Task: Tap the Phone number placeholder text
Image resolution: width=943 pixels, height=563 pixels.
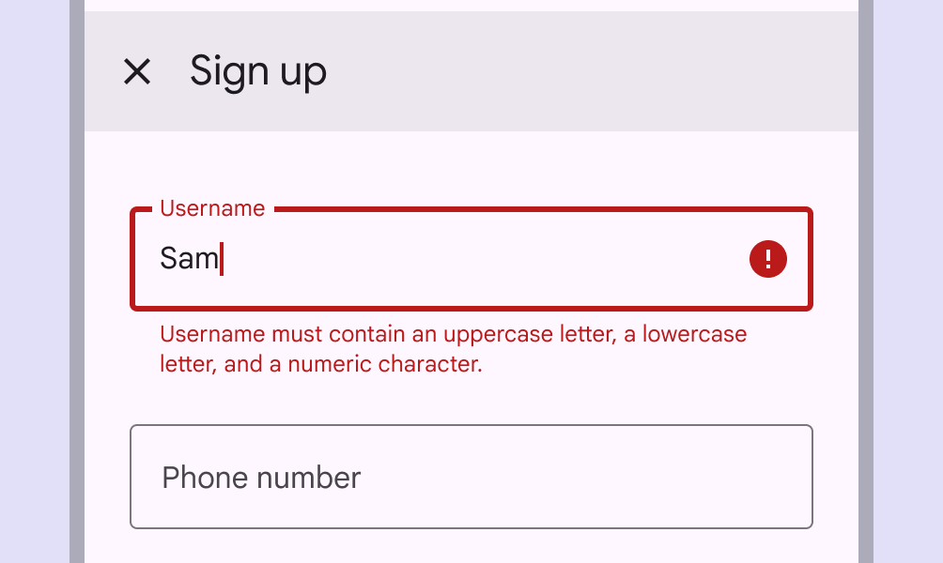Action: pos(260,478)
